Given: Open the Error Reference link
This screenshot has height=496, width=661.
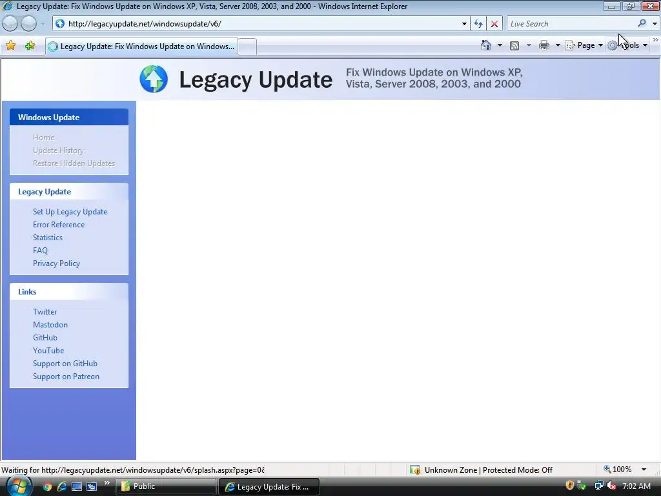Looking at the screenshot, I should click(59, 225).
